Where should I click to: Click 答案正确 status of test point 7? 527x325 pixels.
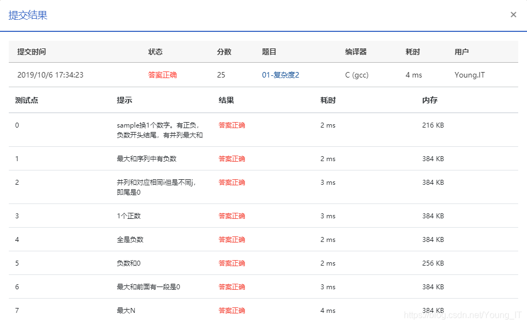pos(231,310)
